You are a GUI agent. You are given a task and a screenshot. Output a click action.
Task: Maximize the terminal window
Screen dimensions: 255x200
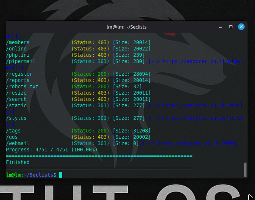(x=231, y=27)
